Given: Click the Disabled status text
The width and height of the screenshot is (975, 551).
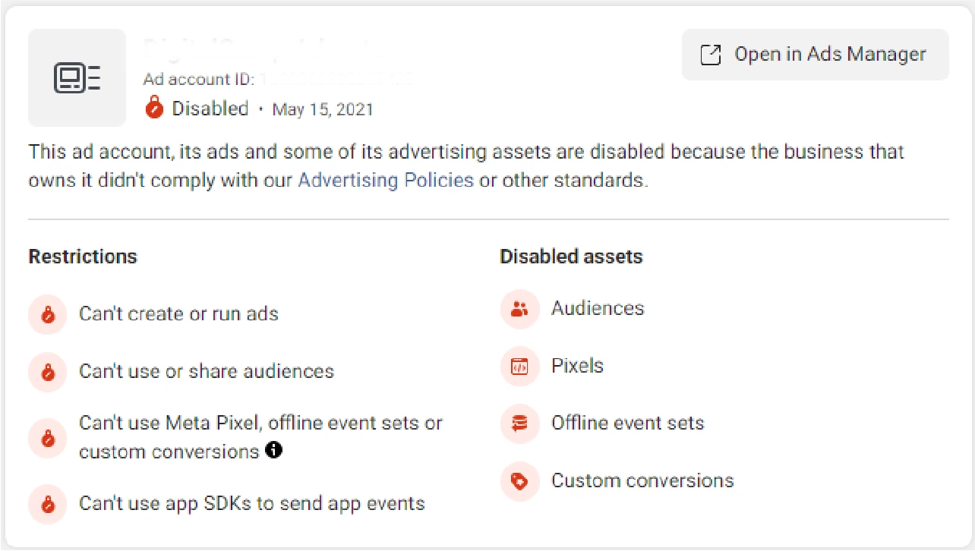Looking at the screenshot, I should (210, 109).
